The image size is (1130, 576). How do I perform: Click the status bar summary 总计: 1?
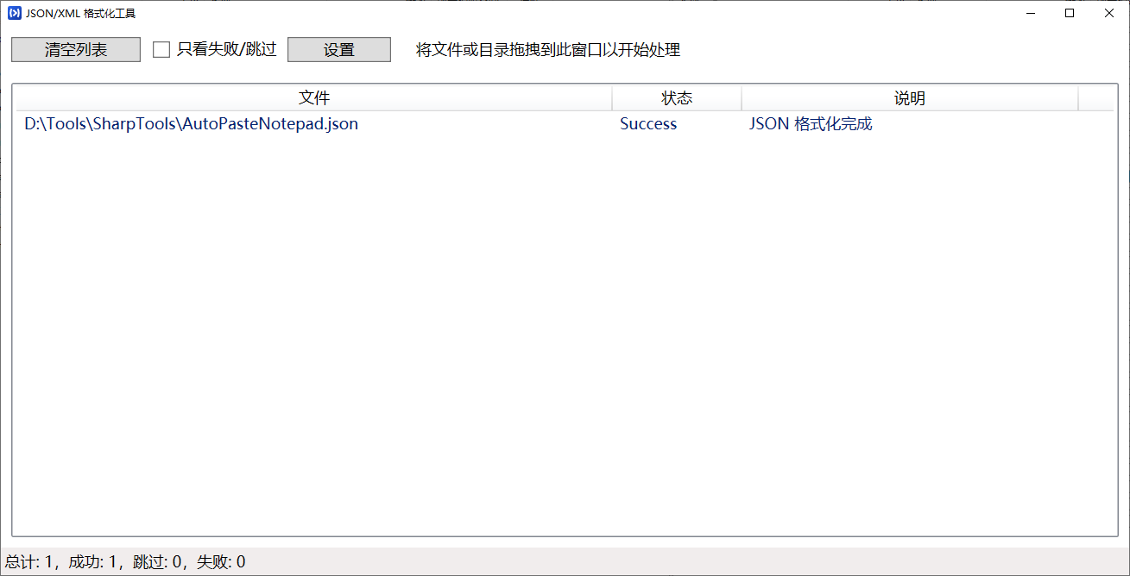point(29,562)
